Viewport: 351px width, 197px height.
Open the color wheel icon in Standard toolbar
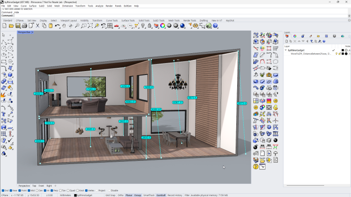(x=163, y=26)
